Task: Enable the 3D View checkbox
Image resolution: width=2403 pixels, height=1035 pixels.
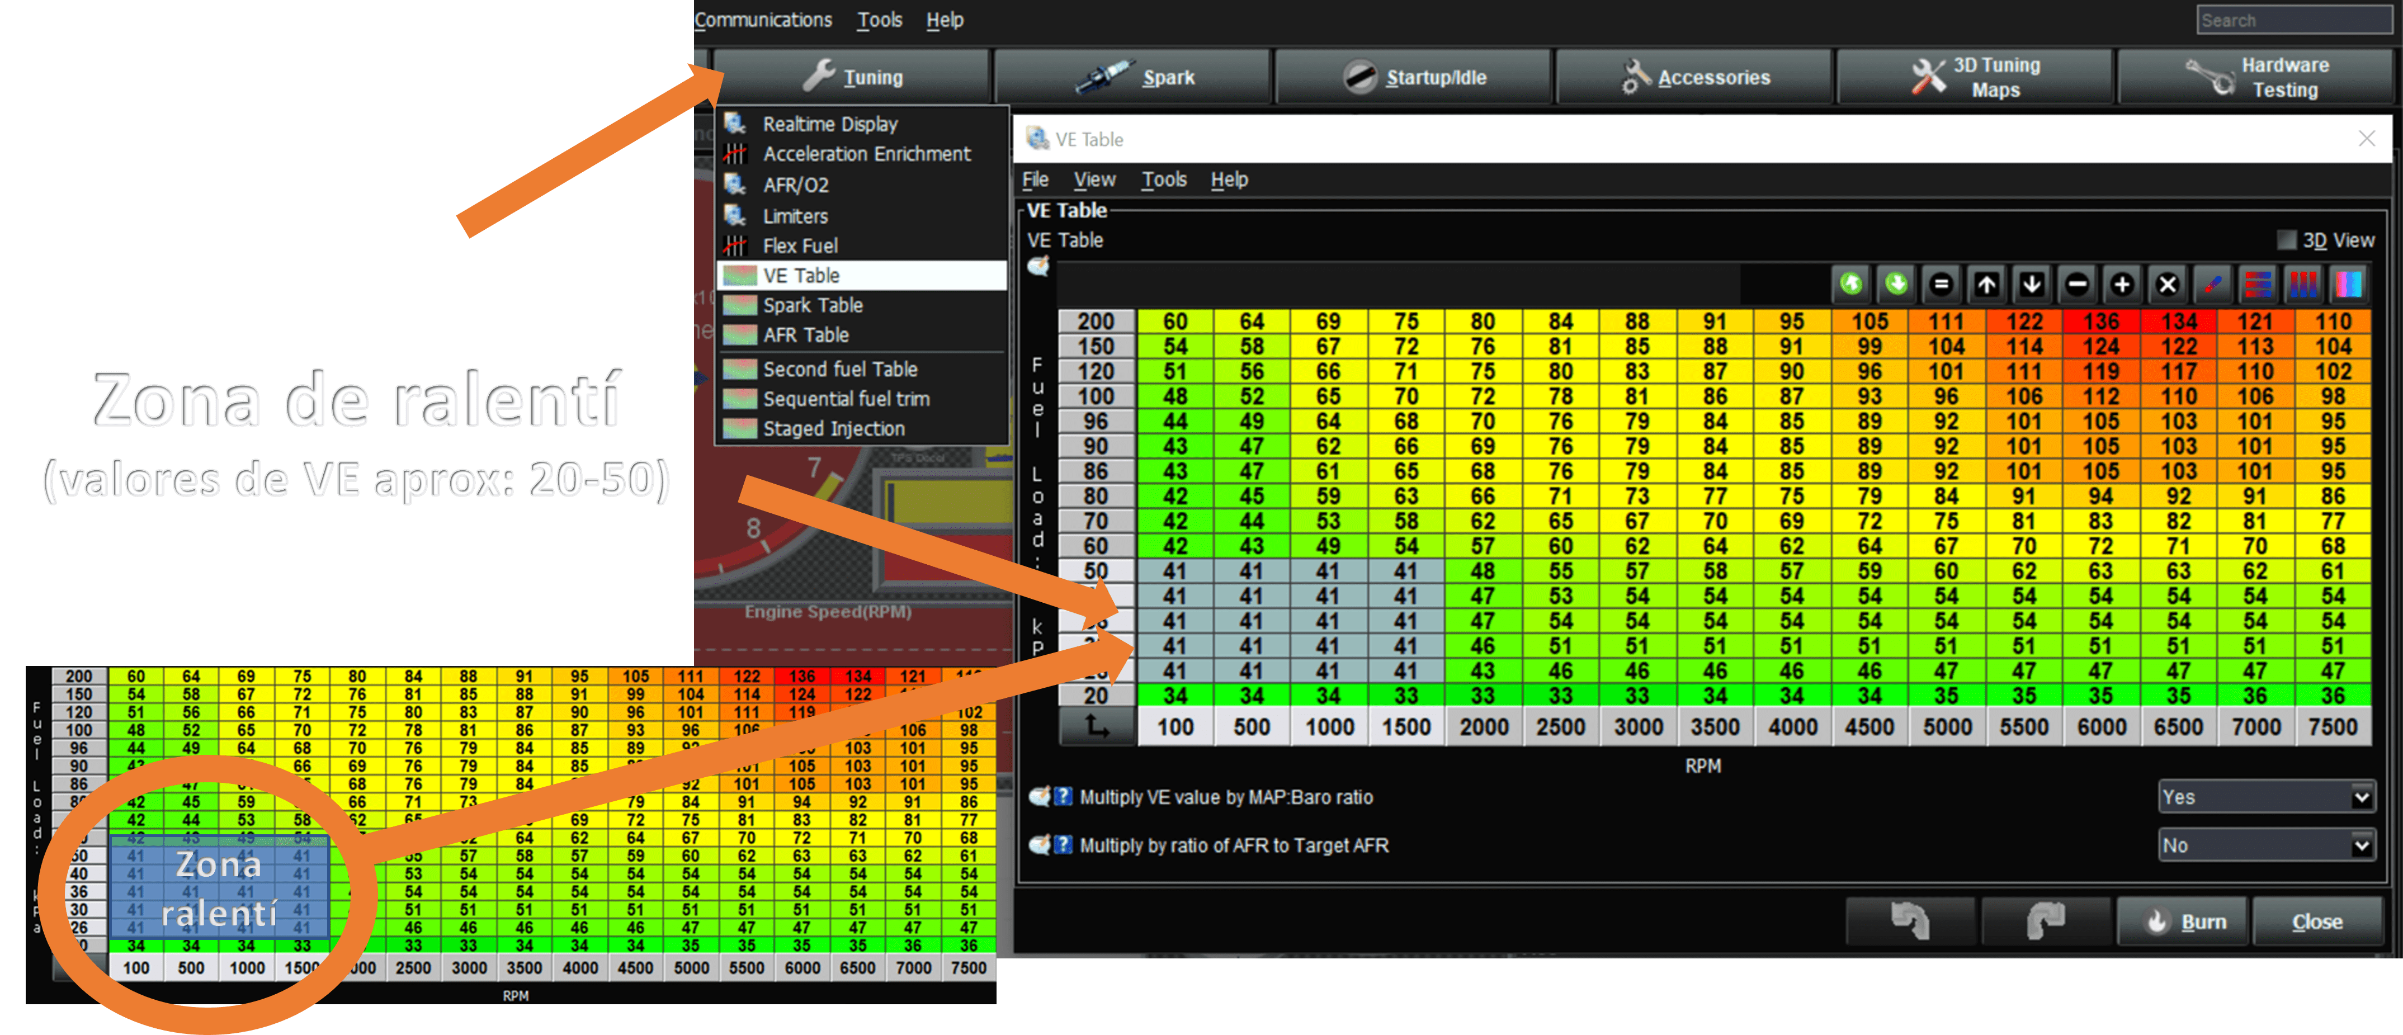Action: pos(2286,240)
